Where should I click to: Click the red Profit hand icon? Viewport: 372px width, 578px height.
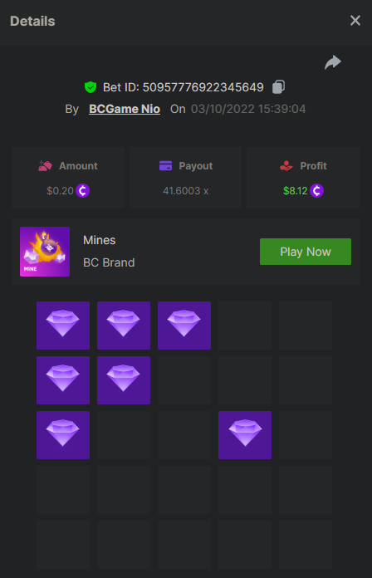click(x=286, y=166)
